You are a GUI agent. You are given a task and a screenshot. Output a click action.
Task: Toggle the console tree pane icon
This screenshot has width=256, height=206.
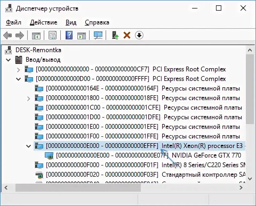pos(36,35)
